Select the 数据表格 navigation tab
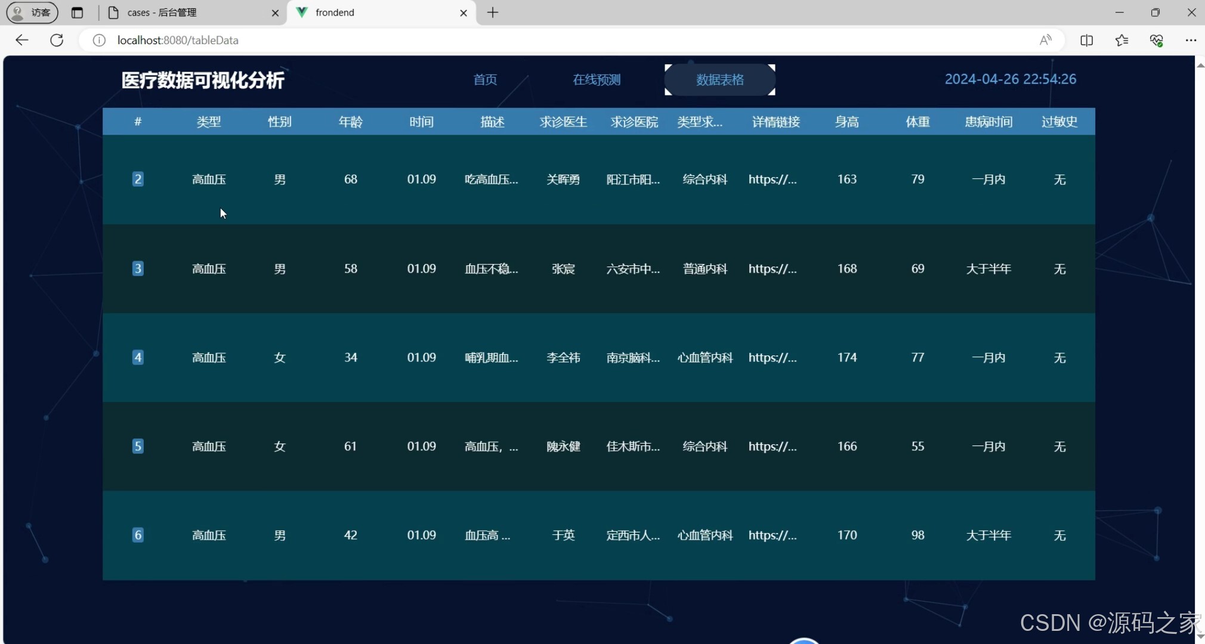 point(719,79)
